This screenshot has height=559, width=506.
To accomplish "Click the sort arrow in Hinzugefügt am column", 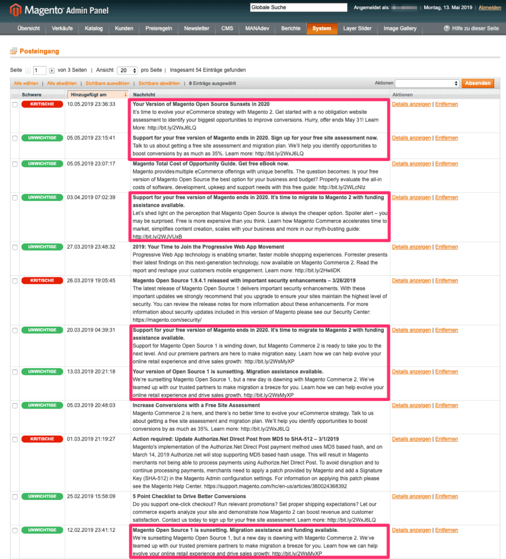I will [x=125, y=94].
